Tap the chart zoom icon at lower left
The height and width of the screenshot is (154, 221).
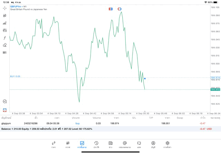pyautogui.click(x=5, y=102)
